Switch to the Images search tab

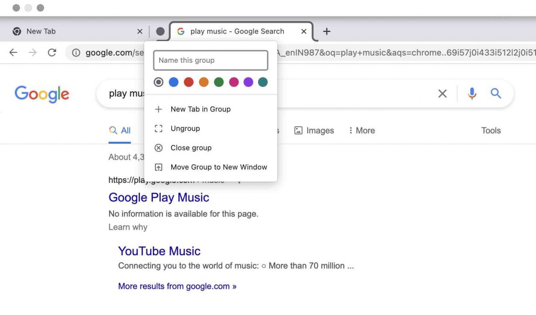tap(314, 131)
